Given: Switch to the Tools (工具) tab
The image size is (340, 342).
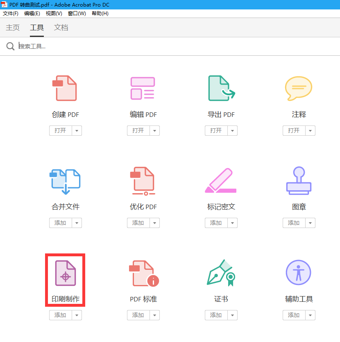Looking at the screenshot, I should [37, 28].
